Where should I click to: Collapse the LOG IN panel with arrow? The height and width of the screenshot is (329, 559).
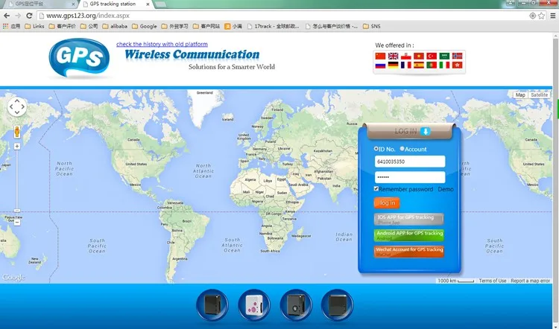coord(426,132)
